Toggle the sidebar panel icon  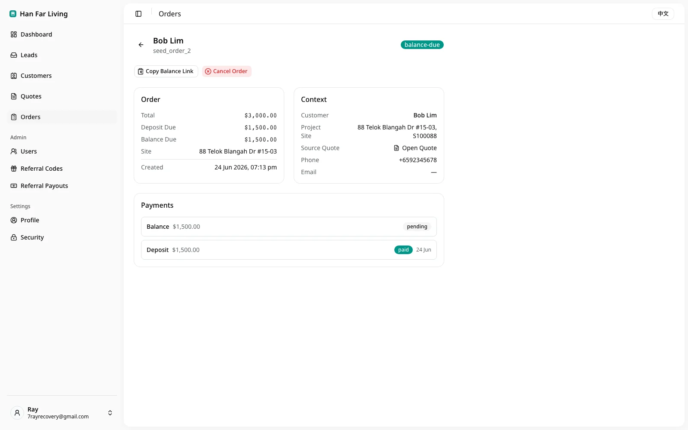138,14
